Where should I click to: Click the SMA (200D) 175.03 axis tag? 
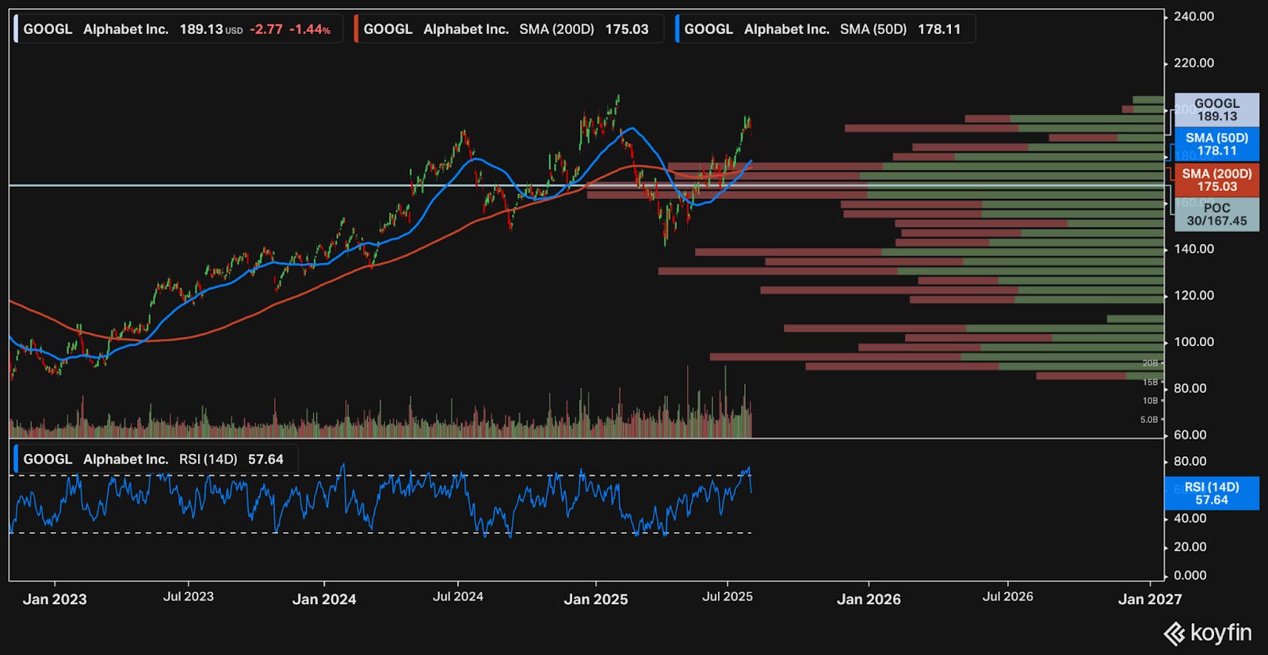click(x=1216, y=180)
